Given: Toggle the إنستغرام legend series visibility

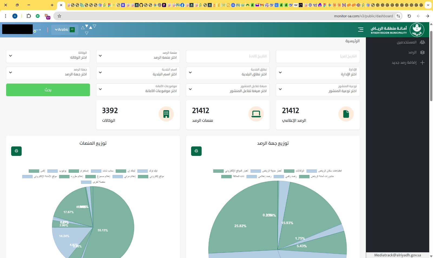Looking at the screenshot, I should tap(78, 171).
